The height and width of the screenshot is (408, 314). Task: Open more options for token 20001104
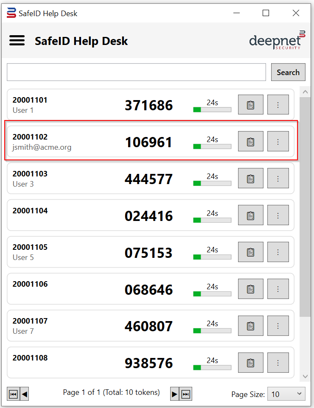click(278, 215)
